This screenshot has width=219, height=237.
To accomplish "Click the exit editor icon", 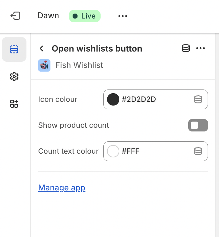I will point(15,16).
